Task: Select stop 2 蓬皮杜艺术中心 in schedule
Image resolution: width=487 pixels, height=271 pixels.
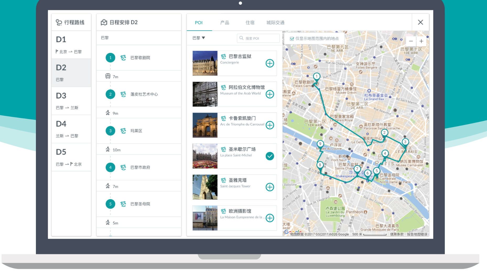Action: [139, 94]
